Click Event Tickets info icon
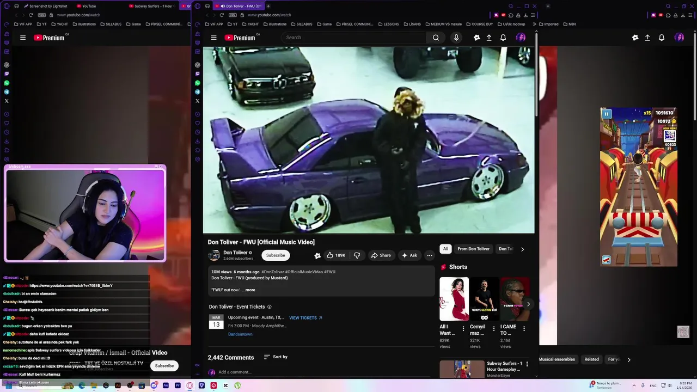 tap(269, 307)
